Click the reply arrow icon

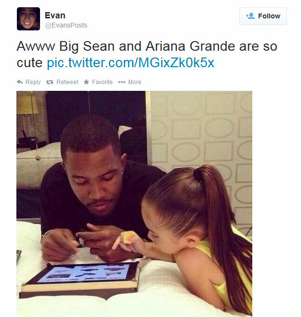(20, 82)
